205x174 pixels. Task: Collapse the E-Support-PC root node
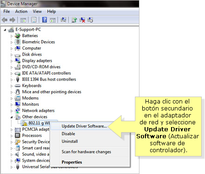pos(5,30)
